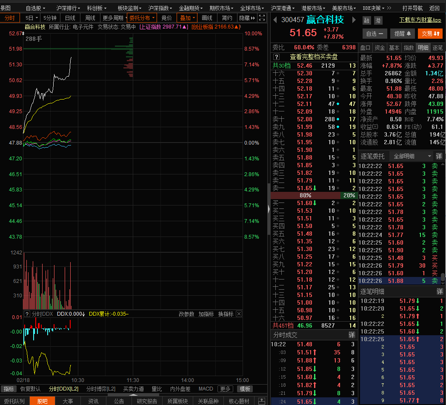
Task: Open the 模板 template button
Action: tap(245, 389)
